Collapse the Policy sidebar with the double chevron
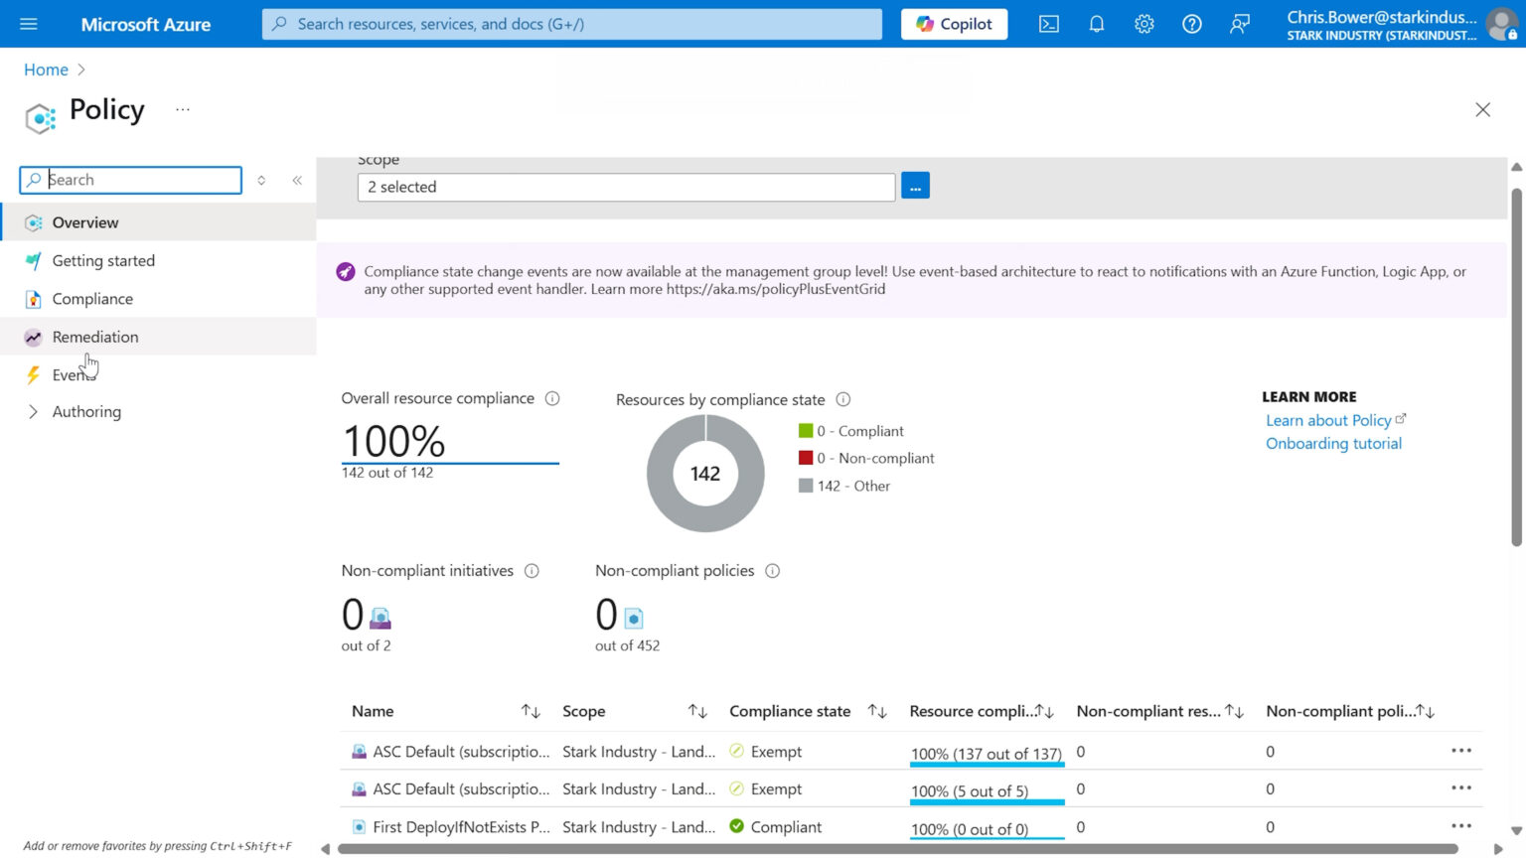 tap(296, 180)
